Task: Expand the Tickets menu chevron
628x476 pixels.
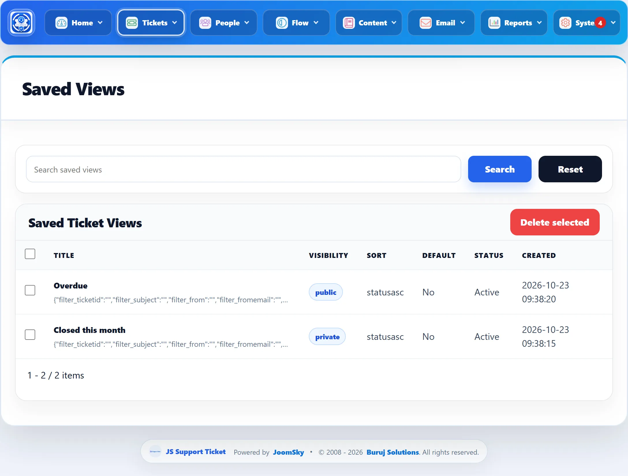Action: point(175,23)
